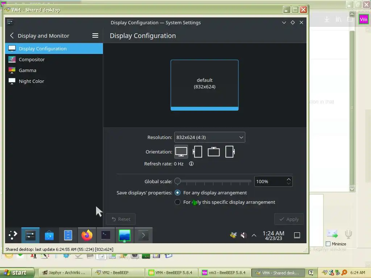Image resolution: width=371 pixels, height=278 pixels.
Task: Switch to vm3 - BeeBEEP 5.8.4 taskbar item
Action: (x=224, y=273)
